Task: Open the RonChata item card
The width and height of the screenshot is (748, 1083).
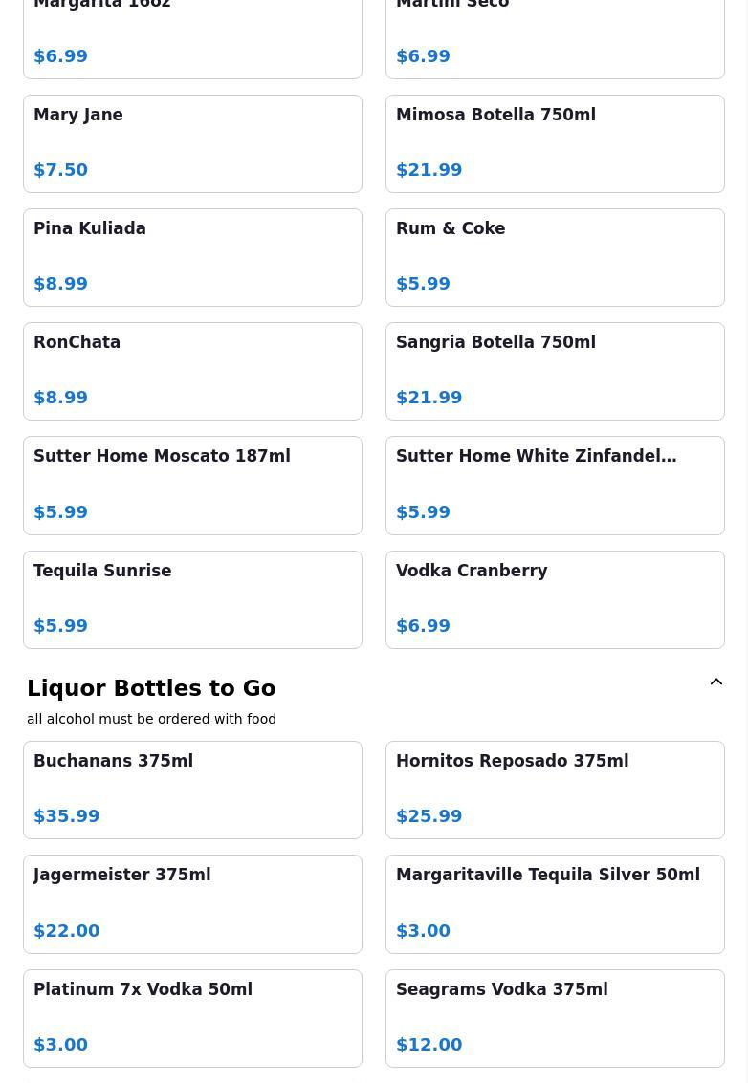Action: [x=192, y=371]
